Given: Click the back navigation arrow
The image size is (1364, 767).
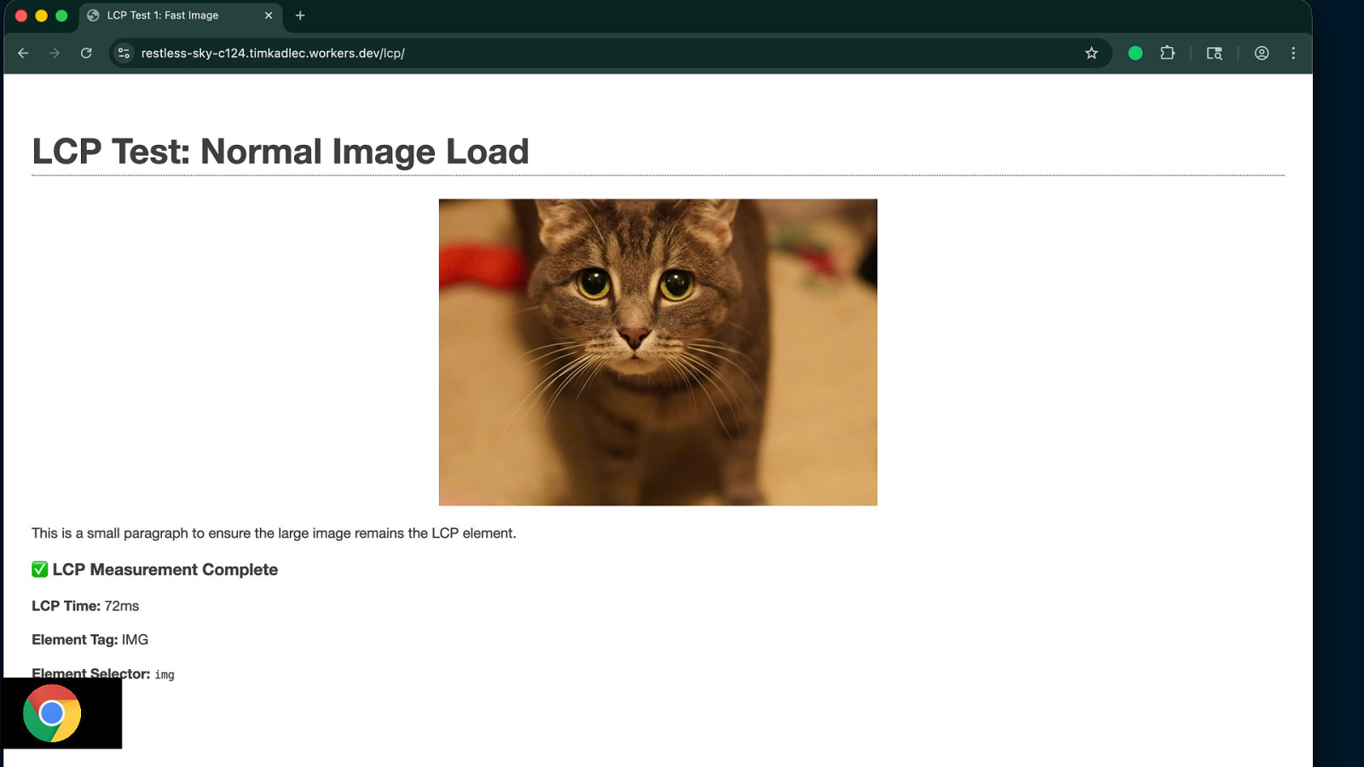Looking at the screenshot, I should (x=23, y=53).
